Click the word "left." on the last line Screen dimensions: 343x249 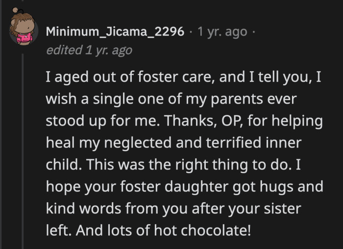(x=58, y=229)
